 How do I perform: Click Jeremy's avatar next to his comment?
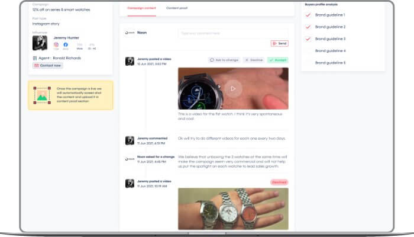[130, 140]
